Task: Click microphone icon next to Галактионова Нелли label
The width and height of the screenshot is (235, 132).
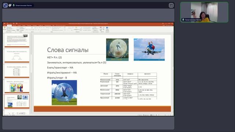Action: (x=14, y=5)
